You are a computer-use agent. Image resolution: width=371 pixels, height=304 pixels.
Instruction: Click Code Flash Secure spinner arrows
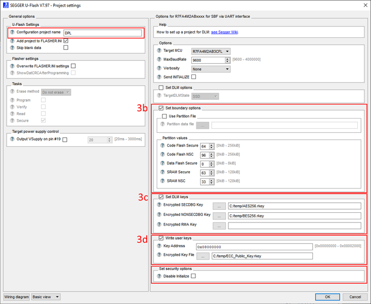pos(212,146)
